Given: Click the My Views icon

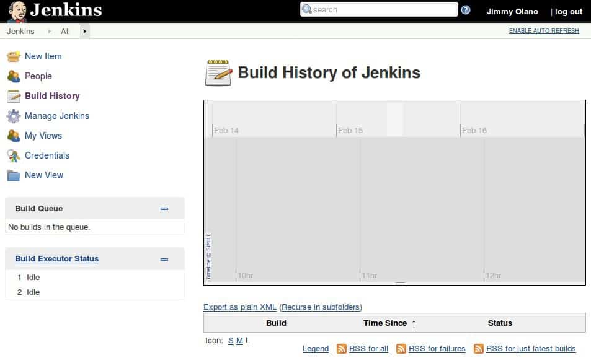Looking at the screenshot, I should (x=13, y=136).
